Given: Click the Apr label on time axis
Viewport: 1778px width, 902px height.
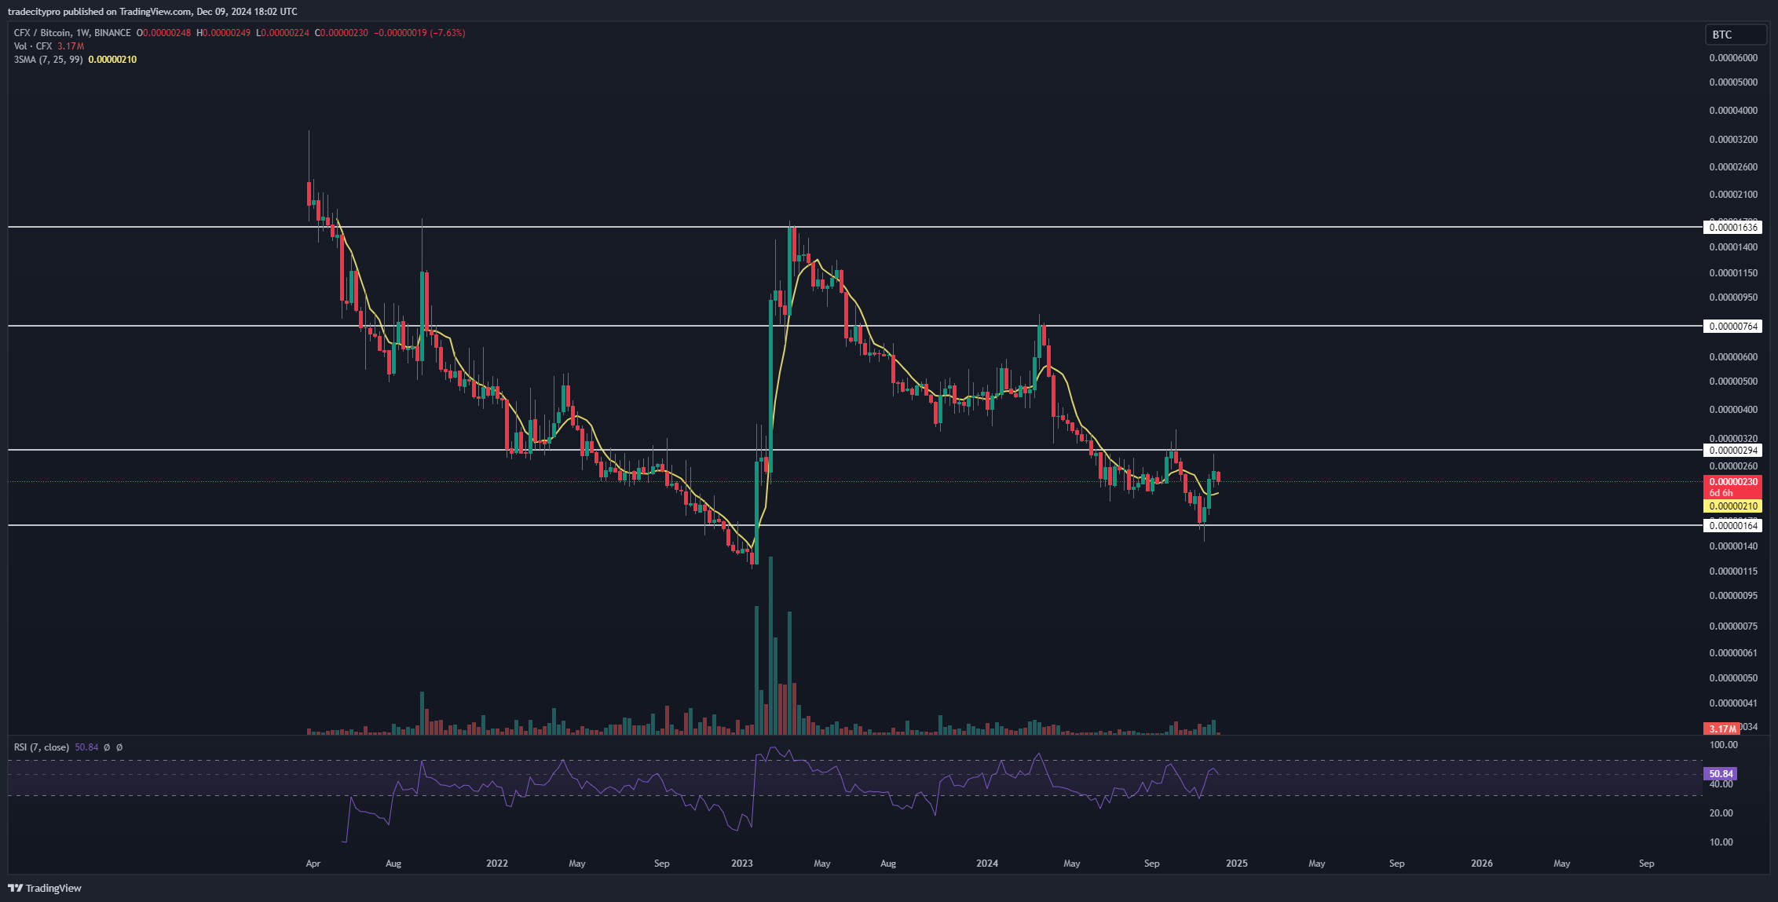Looking at the screenshot, I should pos(313,864).
